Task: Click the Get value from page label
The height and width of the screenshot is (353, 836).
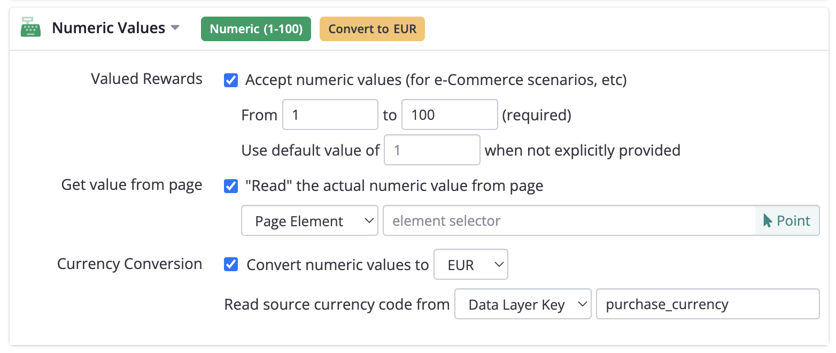Action: click(x=131, y=185)
